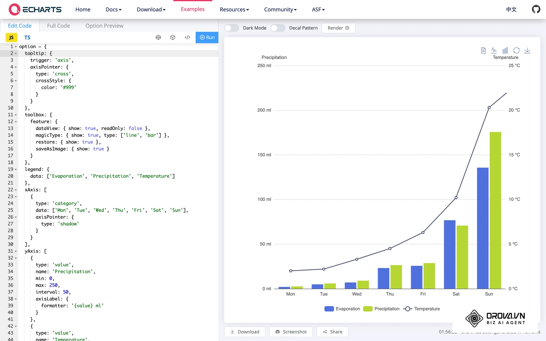
Task: Switch editor to TS language
Action: (27, 38)
